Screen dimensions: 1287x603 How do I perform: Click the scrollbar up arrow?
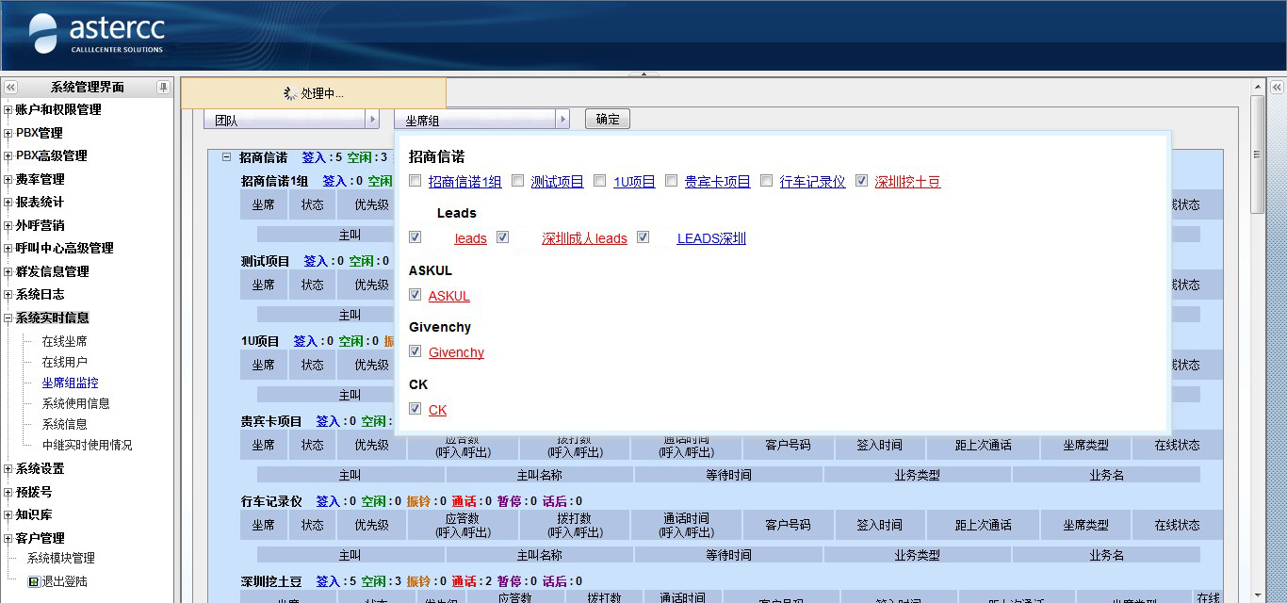tap(1258, 87)
